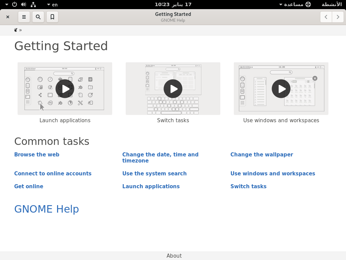Screen dimensions: 346x260
Task: Click the About link in the footer
Action: point(174,256)
